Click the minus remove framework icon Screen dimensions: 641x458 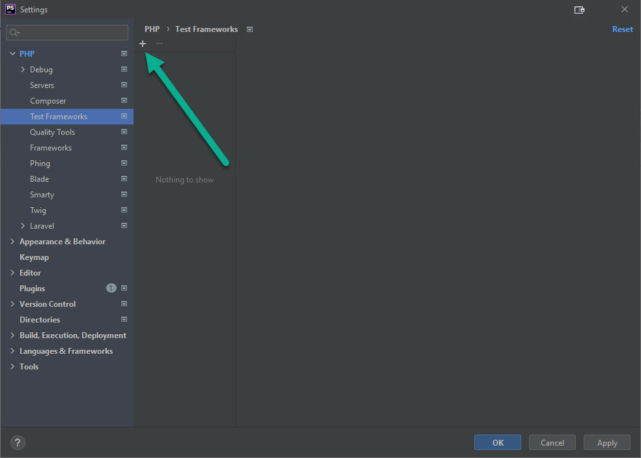(x=160, y=44)
